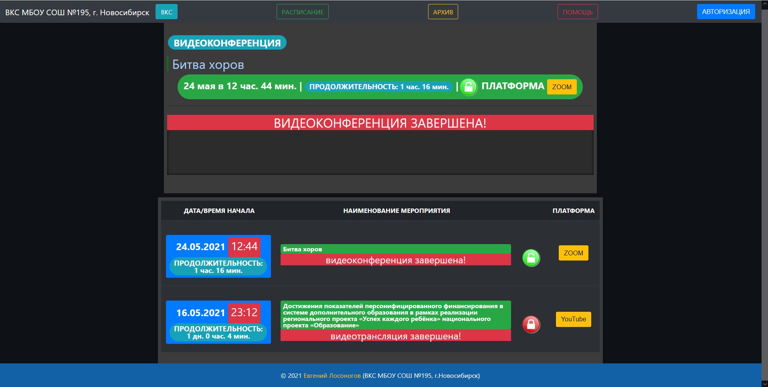Click the ВИДЕОКОНФЕРЕНЦИЯ ЗАВЕРШЕНА red banner

[x=380, y=123]
